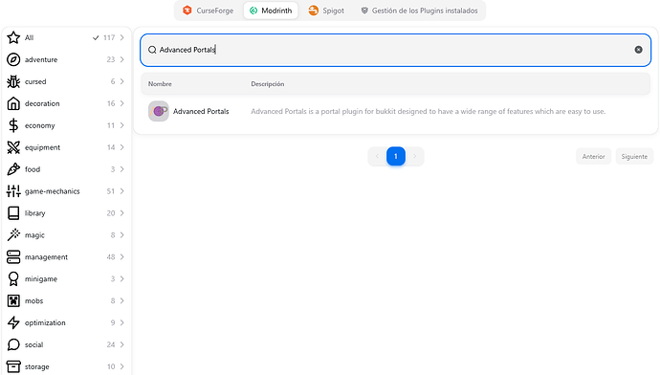Click the CurseForge anvil icon
The width and height of the screenshot is (660, 375).
click(x=187, y=11)
